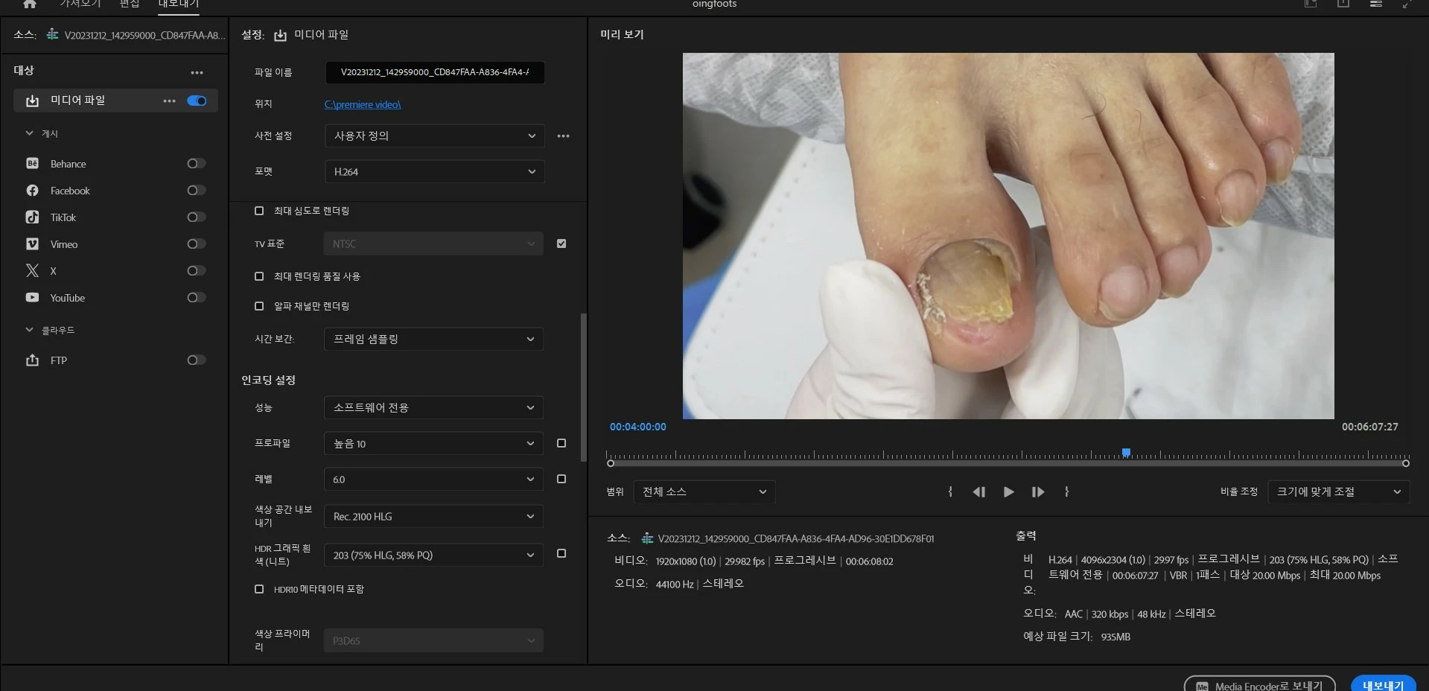Image resolution: width=1429 pixels, height=691 pixels.
Task: Turn off the 미디어 파일 output toggle
Action: coord(197,101)
